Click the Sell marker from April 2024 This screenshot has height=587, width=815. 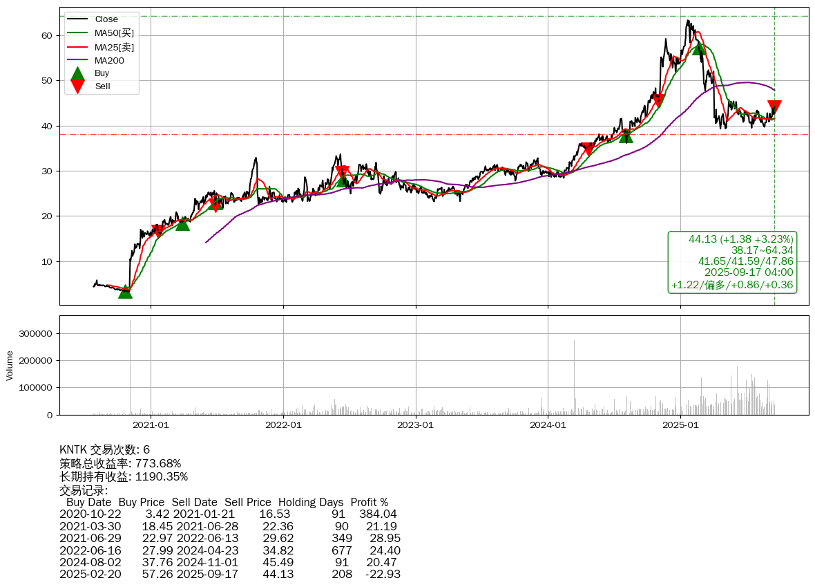(588, 149)
